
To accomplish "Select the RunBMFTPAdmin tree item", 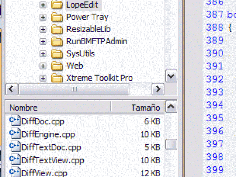I will [97, 41].
